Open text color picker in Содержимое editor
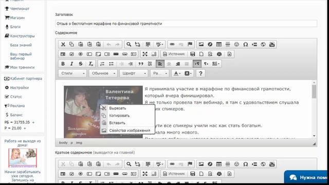Viewport: 329px width, 185px height. pyautogui.click(x=177, y=73)
